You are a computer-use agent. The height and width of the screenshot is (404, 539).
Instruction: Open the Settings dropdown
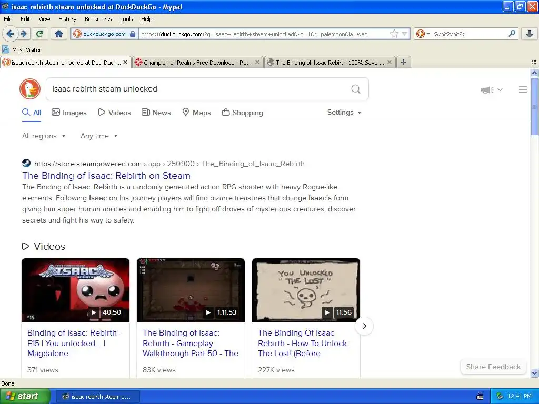pyautogui.click(x=344, y=113)
